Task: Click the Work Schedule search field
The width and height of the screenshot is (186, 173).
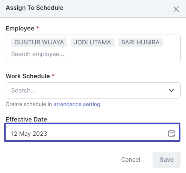Action: pos(93,90)
